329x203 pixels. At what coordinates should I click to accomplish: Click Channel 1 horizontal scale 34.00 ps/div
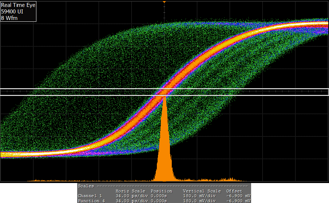coord(130,196)
